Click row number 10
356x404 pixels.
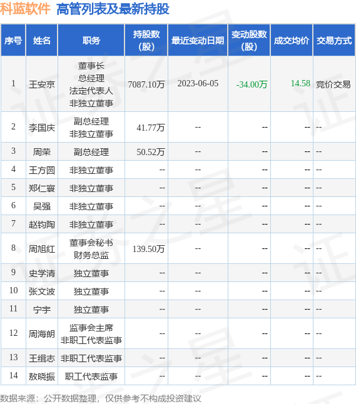click(x=13, y=290)
